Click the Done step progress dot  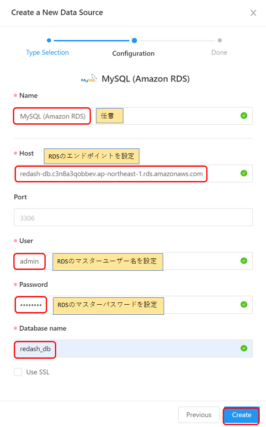[x=219, y=40]
